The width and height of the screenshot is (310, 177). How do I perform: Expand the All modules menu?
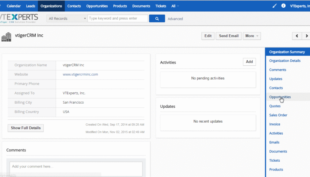(175, 6)
